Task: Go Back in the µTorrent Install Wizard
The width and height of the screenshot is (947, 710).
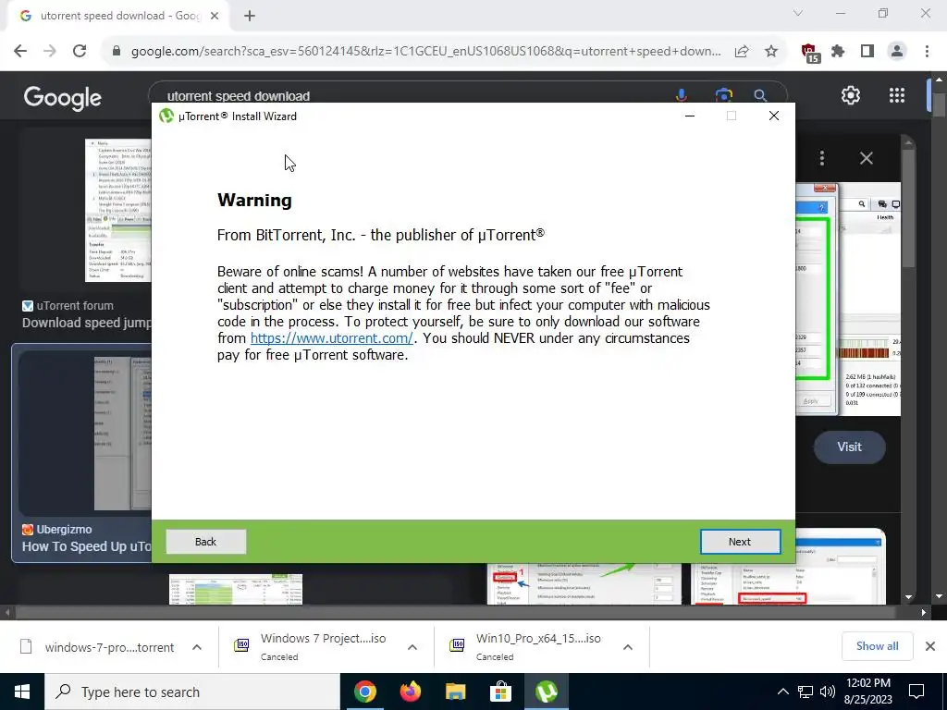Action: click(x=206, y=542)
